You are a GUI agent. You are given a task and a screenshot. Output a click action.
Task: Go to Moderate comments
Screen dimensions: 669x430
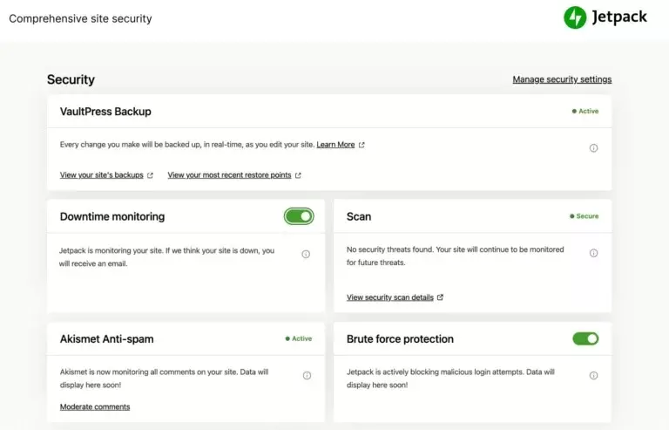(x=95, y=407)
